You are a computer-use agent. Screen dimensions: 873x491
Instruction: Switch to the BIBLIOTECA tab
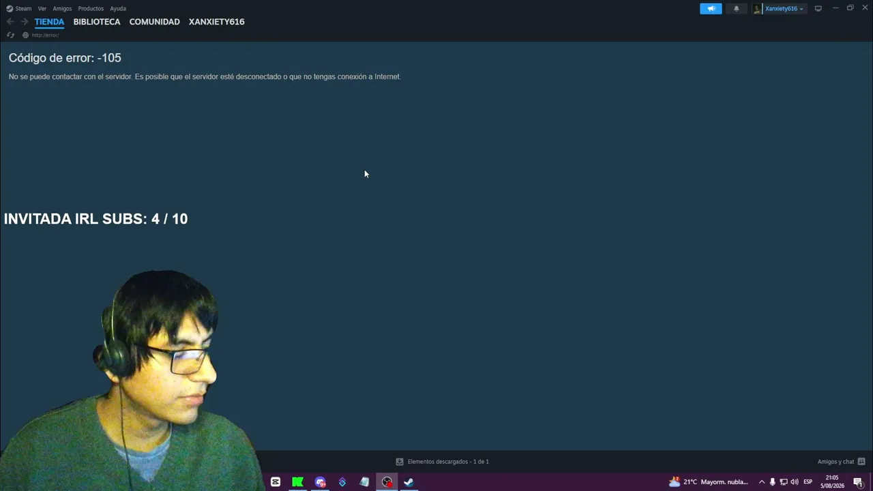pos(97,22)
